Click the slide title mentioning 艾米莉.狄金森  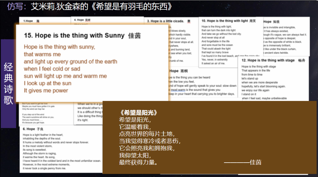coord(90,6)
